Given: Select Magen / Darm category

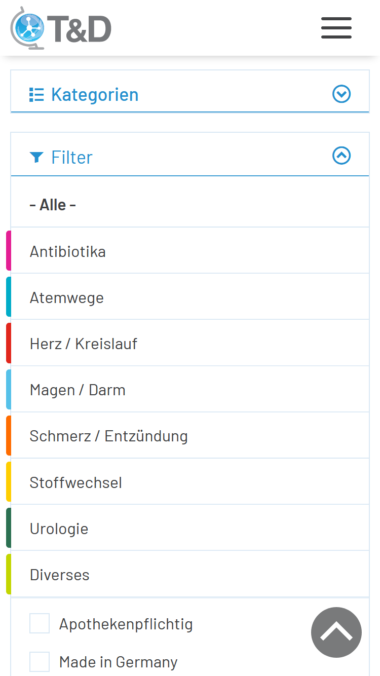Looking at the screenshot, I should 190,389.
